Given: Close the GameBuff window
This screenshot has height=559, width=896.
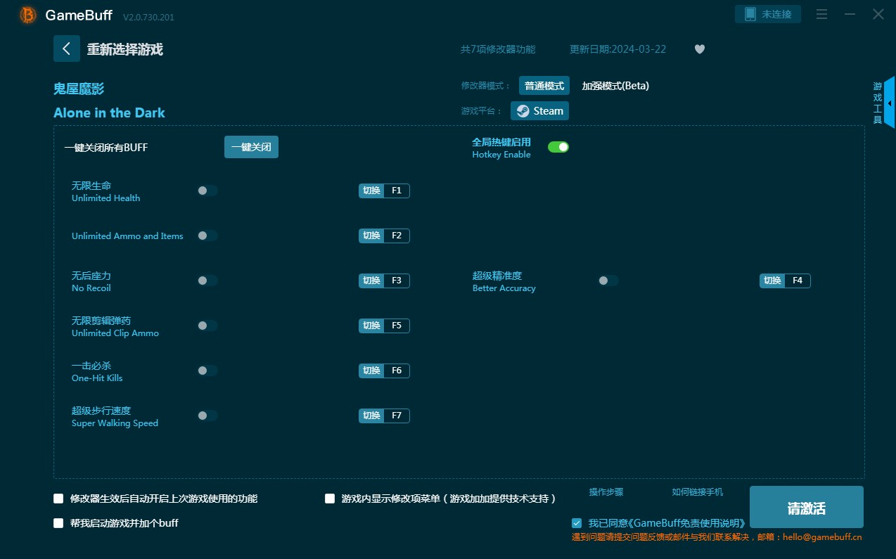Looking at the screenshot, I should 878,14.
